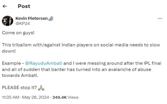Click the word 'Example' in the post
The height and width of the screenshot is (104, 167).
[x=11, y=63]
